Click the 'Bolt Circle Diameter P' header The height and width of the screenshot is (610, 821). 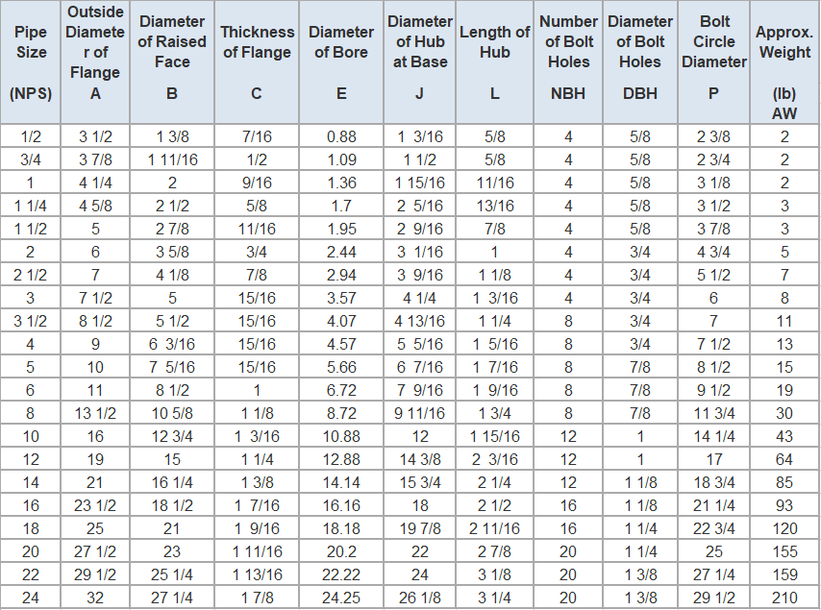(x=714, y=62)
